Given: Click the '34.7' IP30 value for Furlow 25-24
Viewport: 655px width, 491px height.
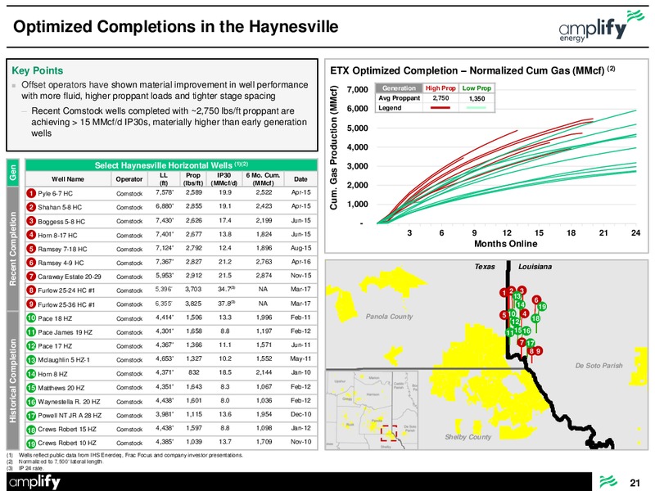Looking at the screenshot, I should point(226,290).
